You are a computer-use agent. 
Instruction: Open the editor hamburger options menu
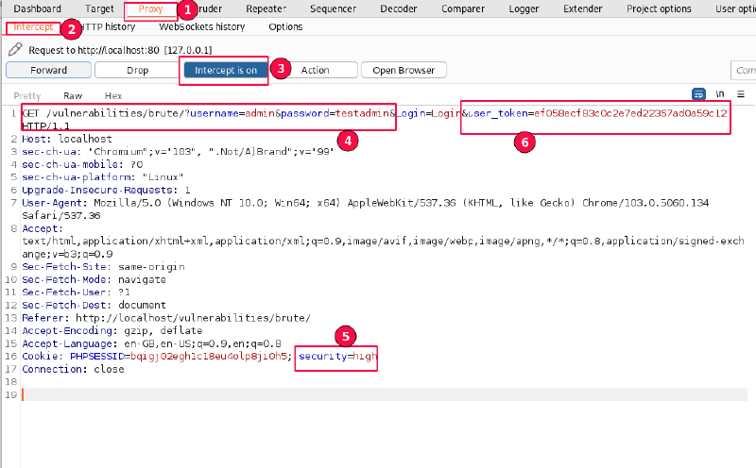742,95
